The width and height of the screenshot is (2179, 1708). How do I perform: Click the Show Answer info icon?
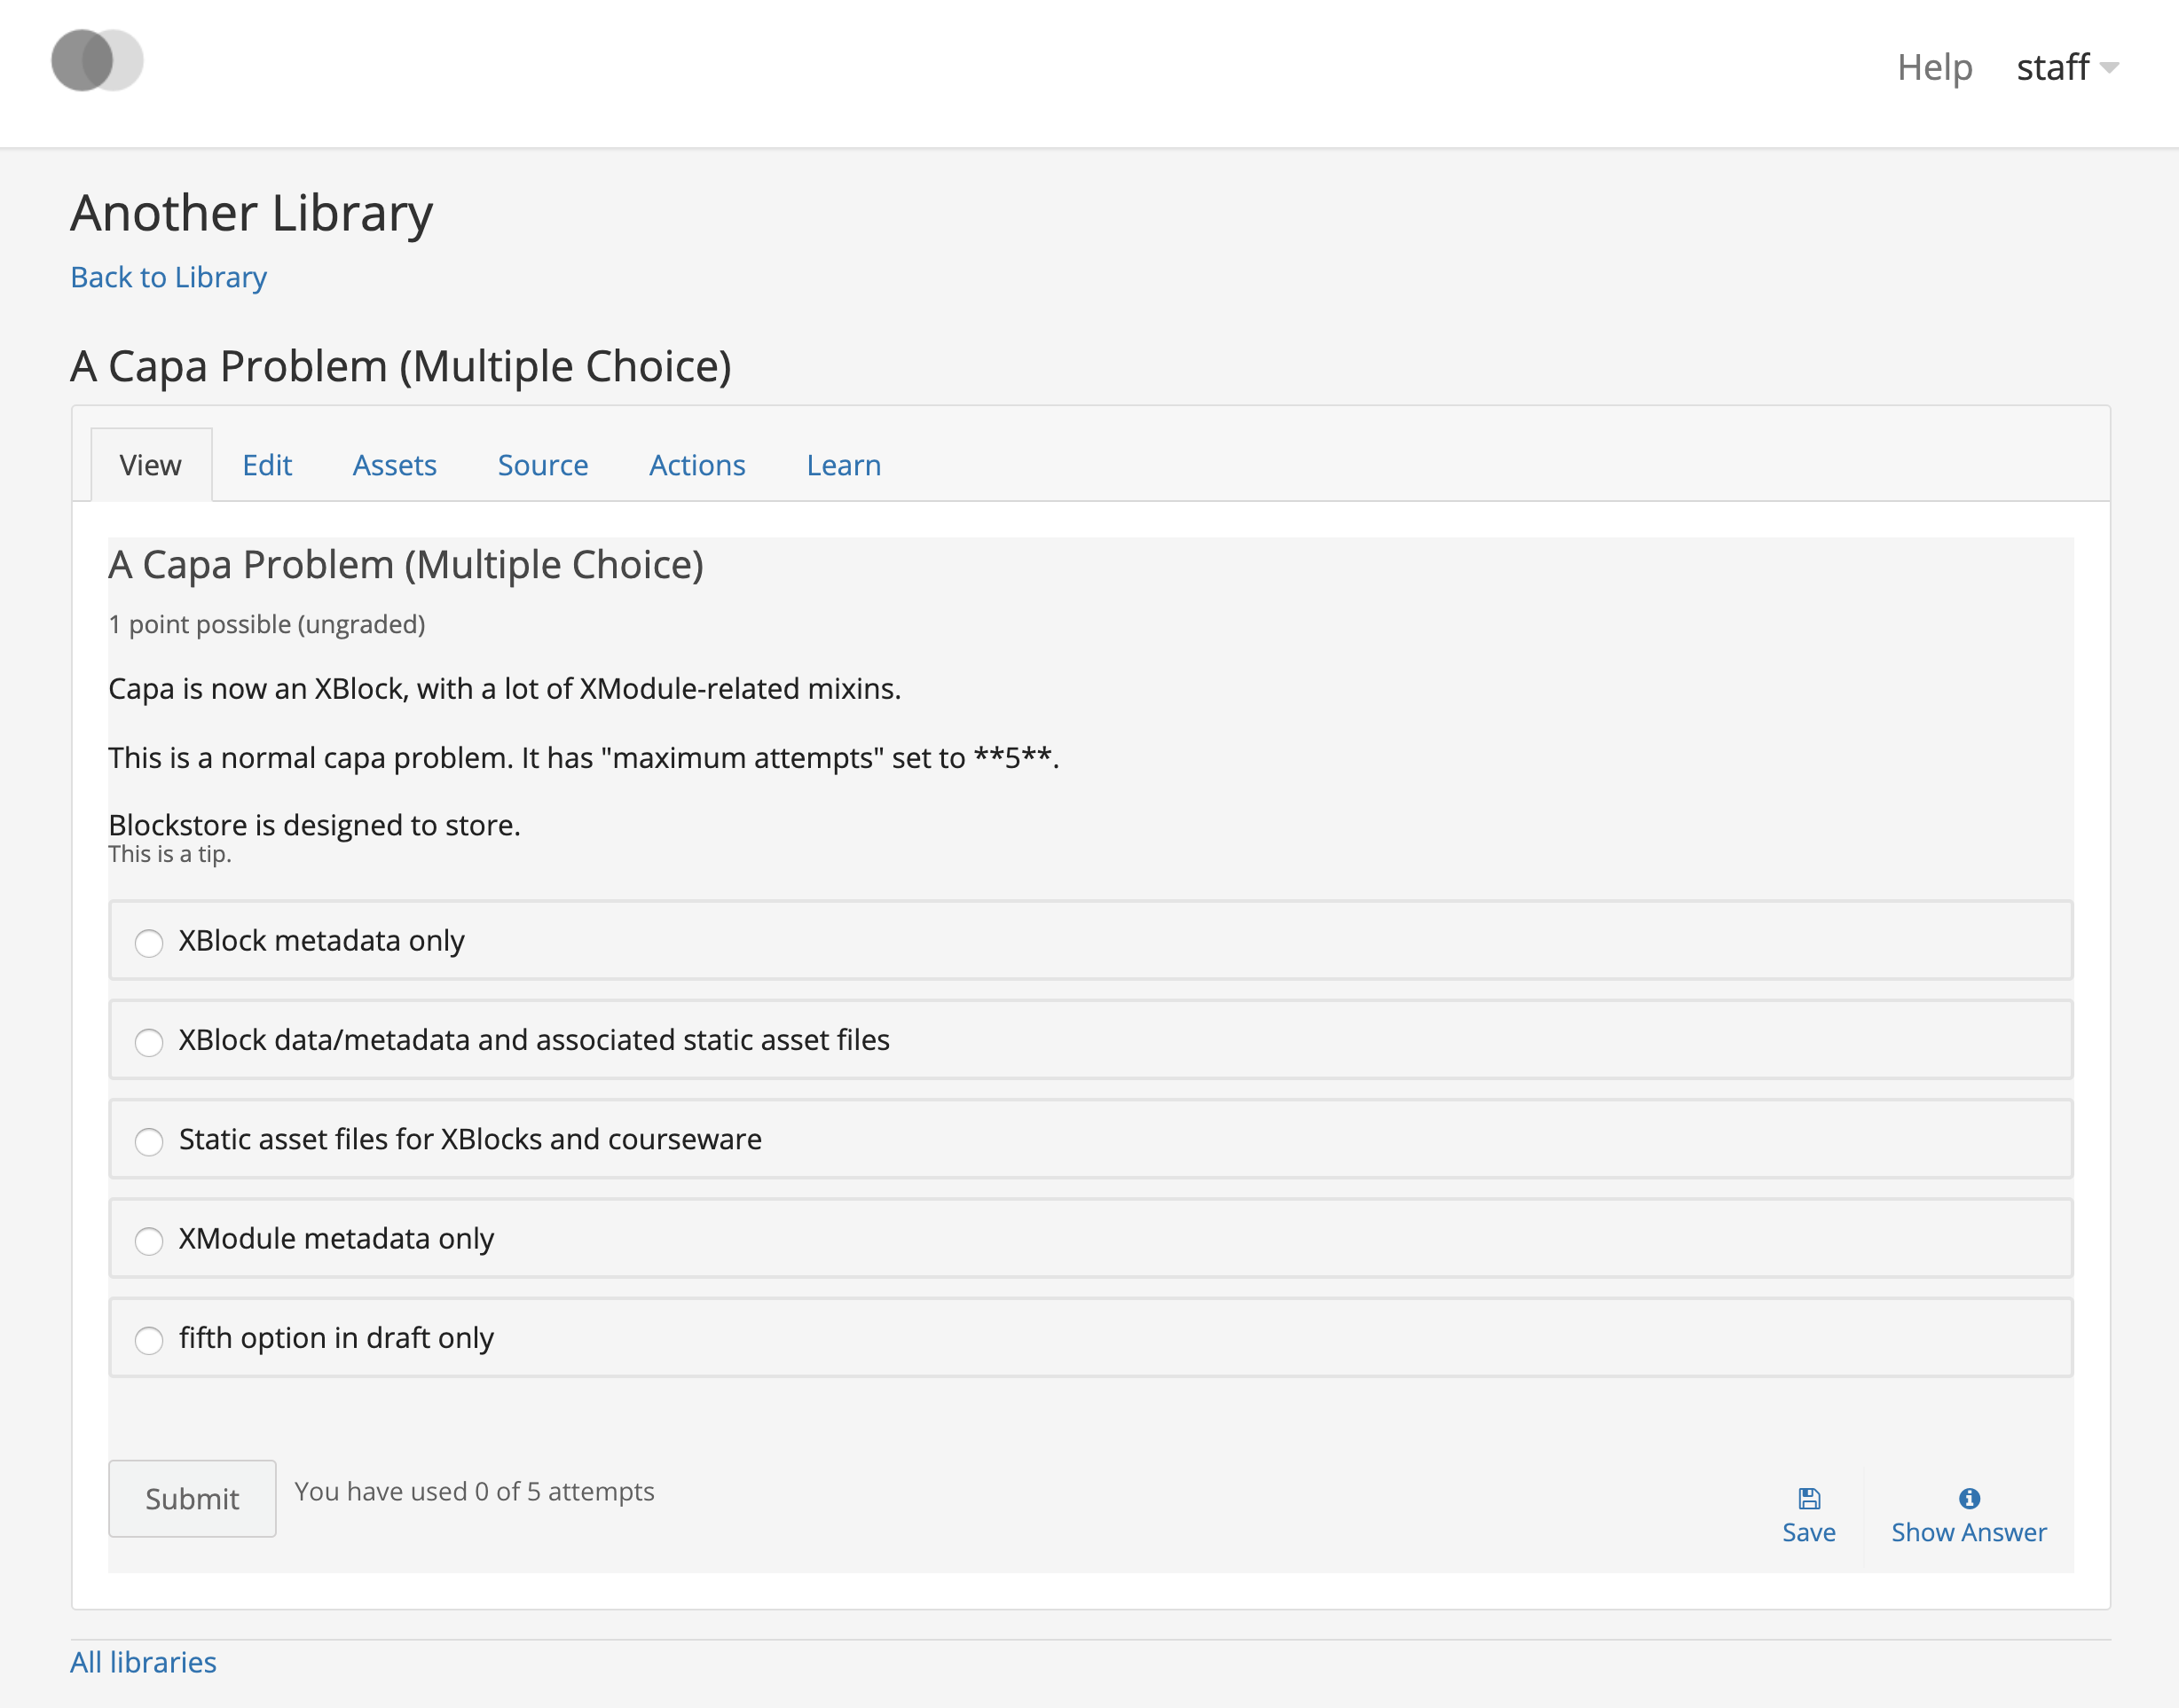coord(1968,1498)
